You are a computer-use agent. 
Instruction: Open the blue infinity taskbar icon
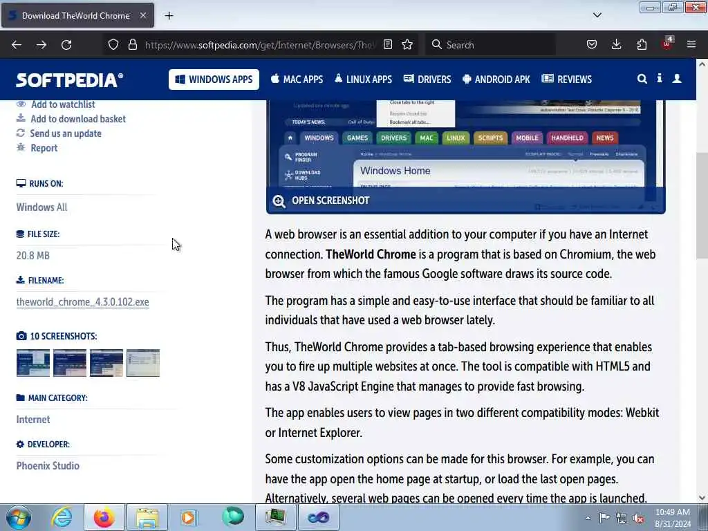(x=318, y=517)
